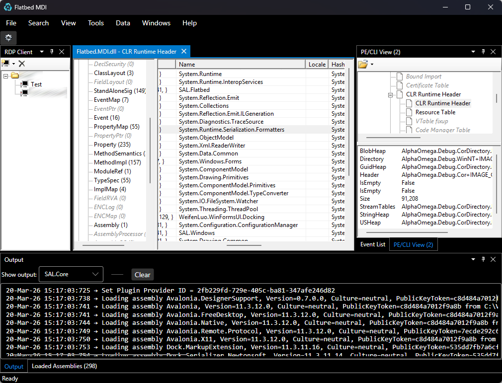The image size is (502, 383).
Task: Click the delete X icon in RDP Client
Action: click(22, 63)
